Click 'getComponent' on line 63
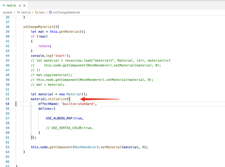 61,147
